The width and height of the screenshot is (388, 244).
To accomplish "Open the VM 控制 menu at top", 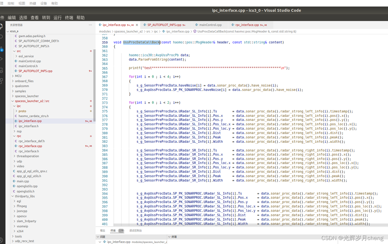I will point(11,3).
